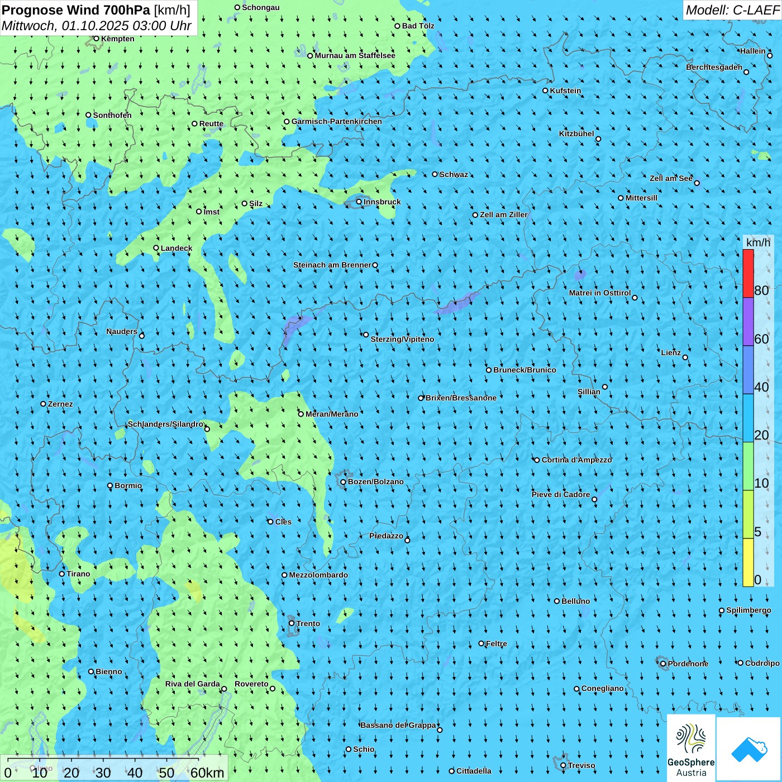Image resolution: width=782 pixels, height=782 pixels.
Task: Click the Trento city marker
Action: [x=292, y=623]
